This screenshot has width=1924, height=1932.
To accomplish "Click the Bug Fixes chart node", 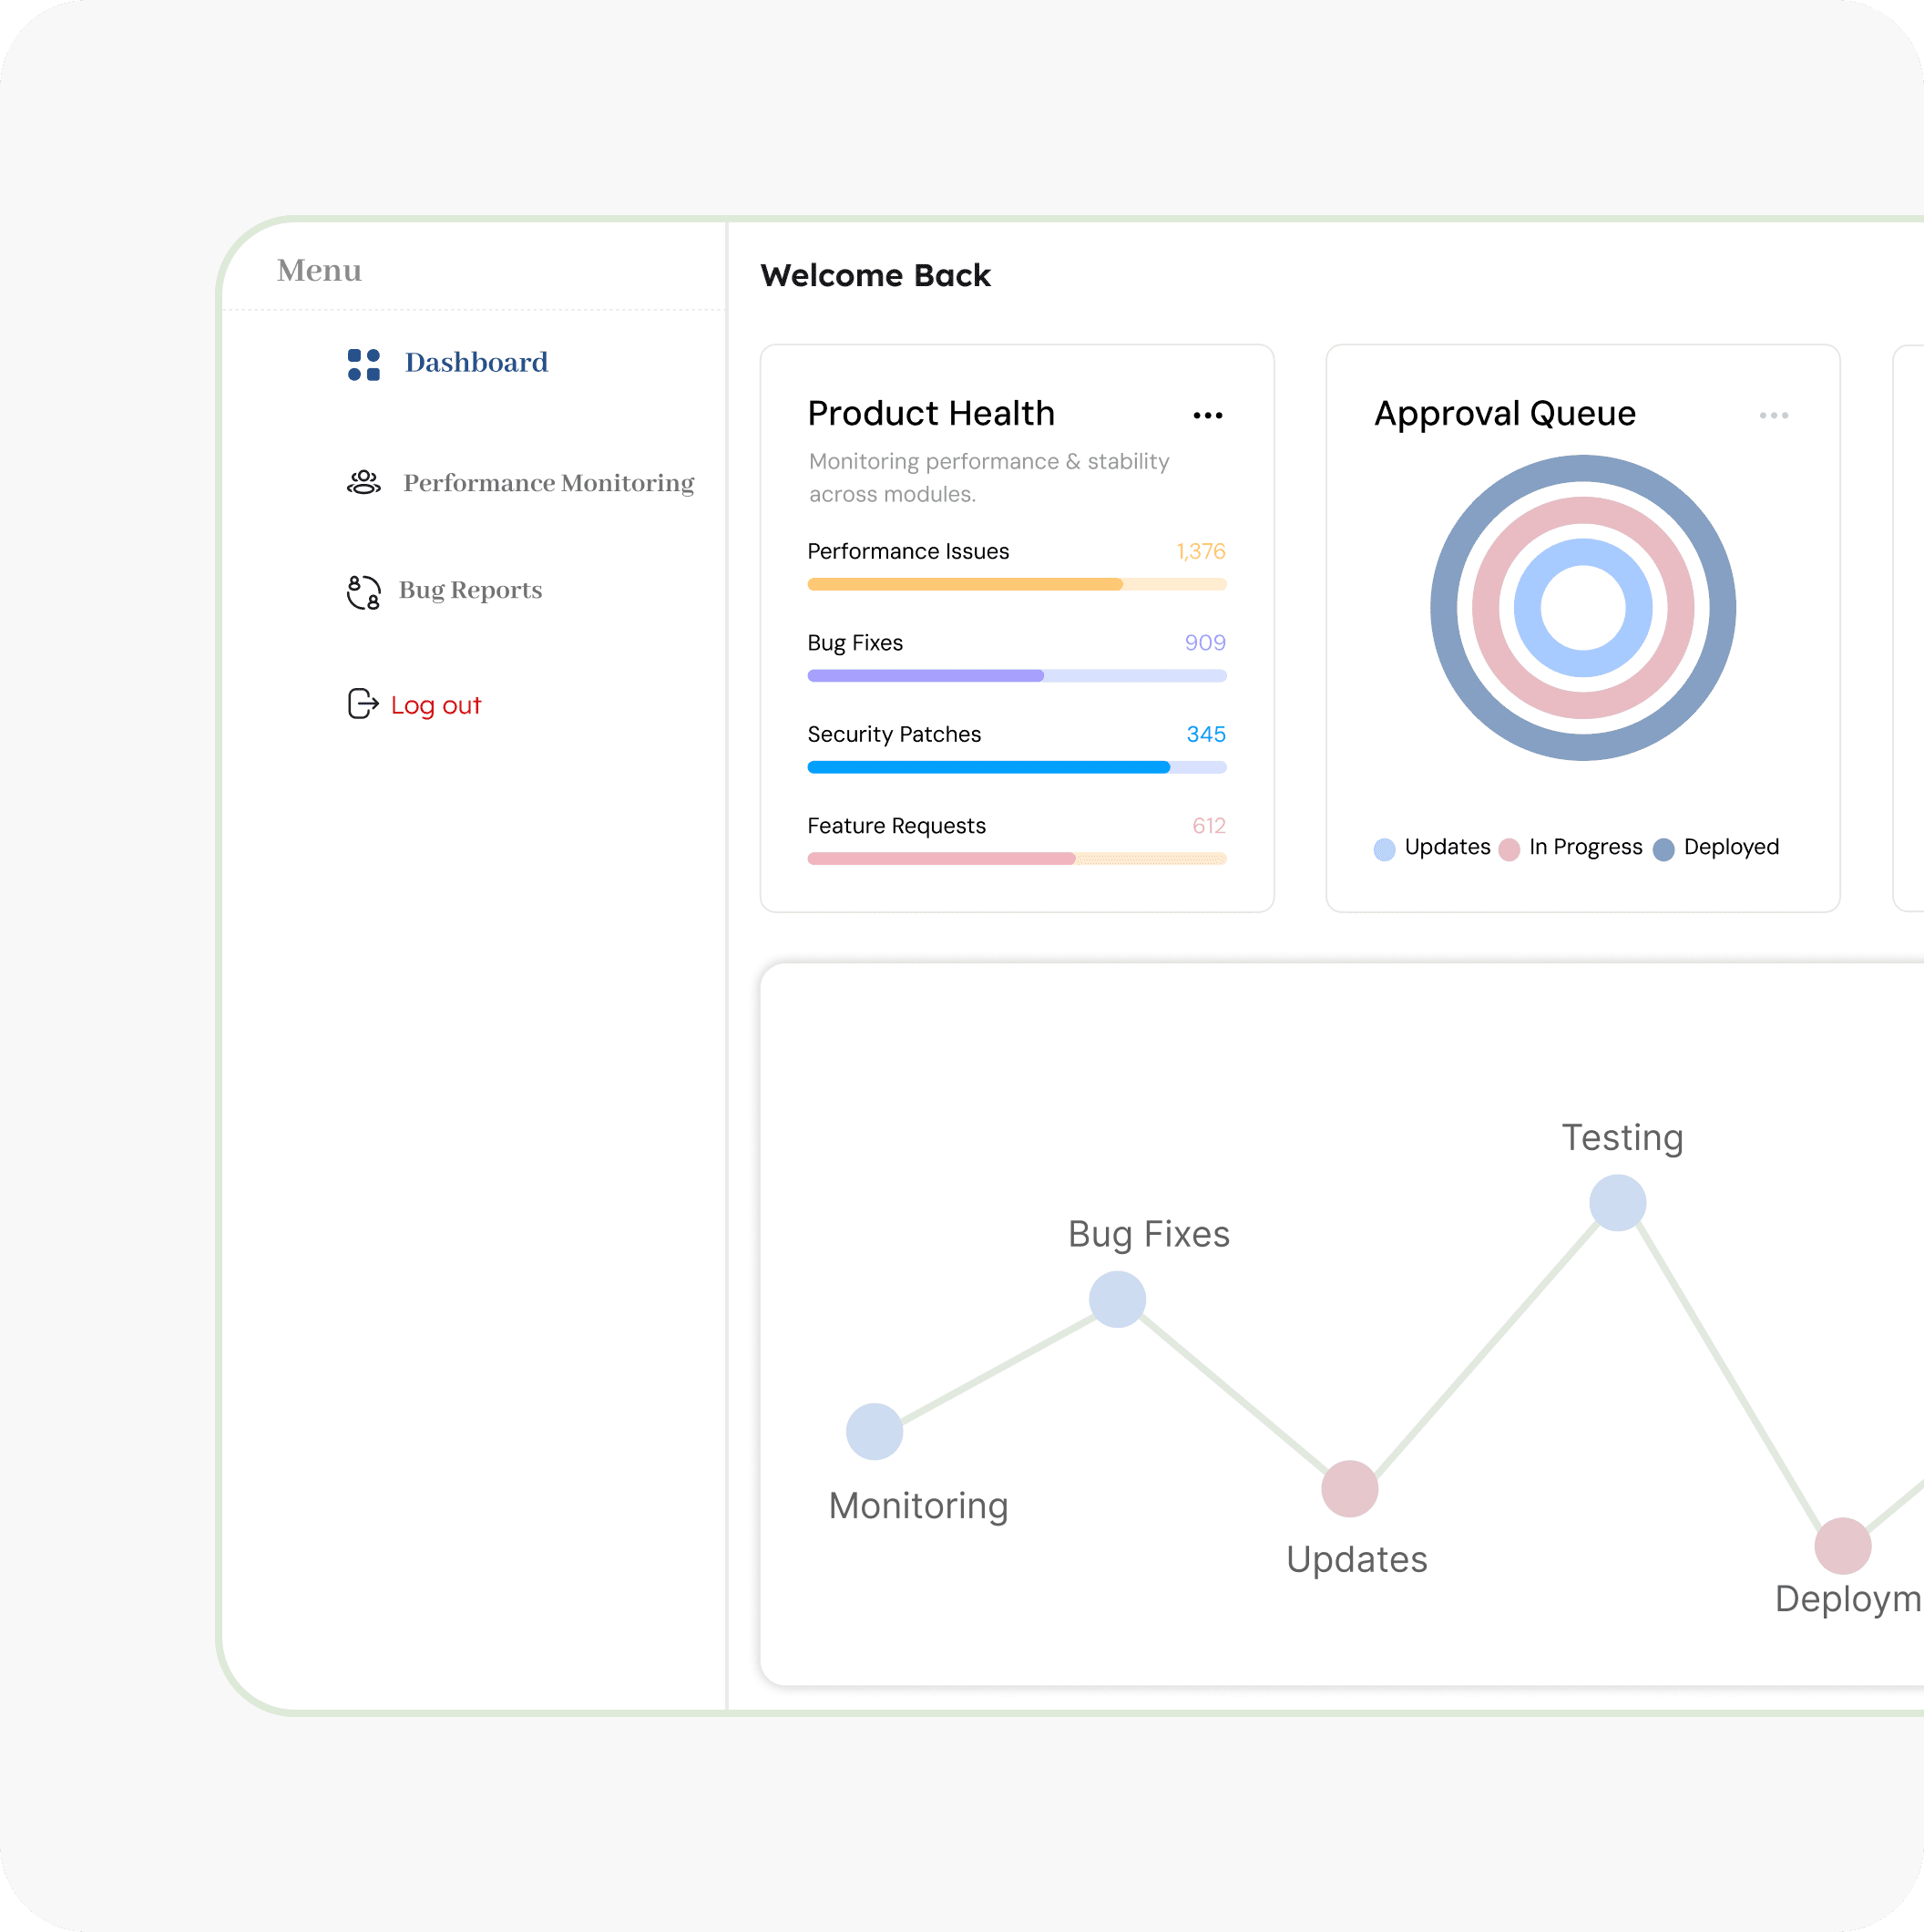I will pyautogui.click(x=1118, y=1300).
